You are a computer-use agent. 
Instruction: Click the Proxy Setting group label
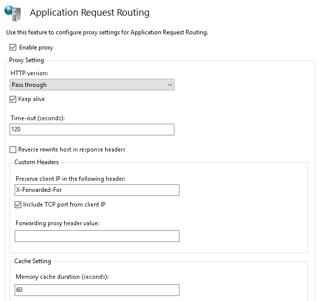(x=27, y=60)
